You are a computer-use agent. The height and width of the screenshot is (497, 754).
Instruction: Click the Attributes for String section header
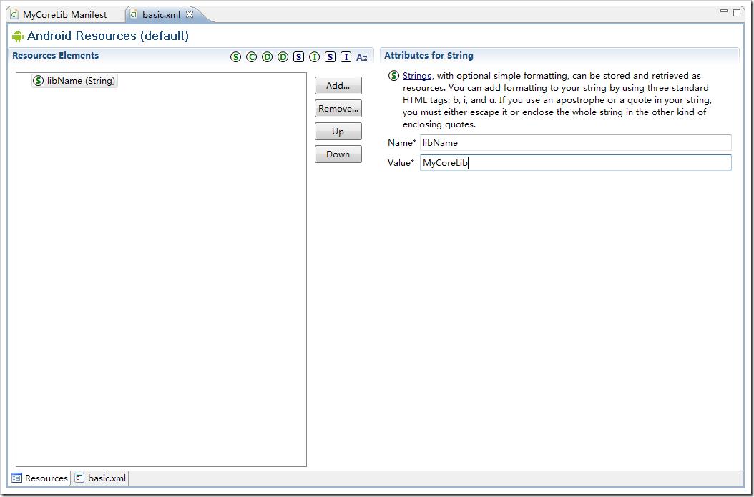(429, 55)
